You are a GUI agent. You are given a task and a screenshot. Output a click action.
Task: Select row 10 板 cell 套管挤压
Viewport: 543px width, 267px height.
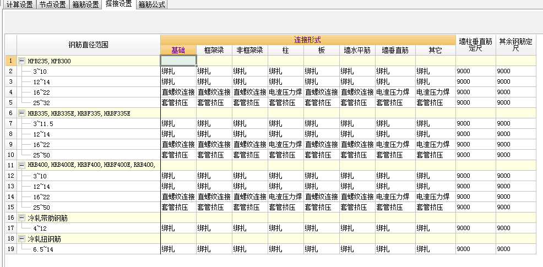pos(322,155)
